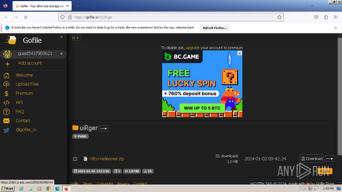Click the Premium dollar icon
The width and height of the screenshot is (342, 192).
[6, 93]
